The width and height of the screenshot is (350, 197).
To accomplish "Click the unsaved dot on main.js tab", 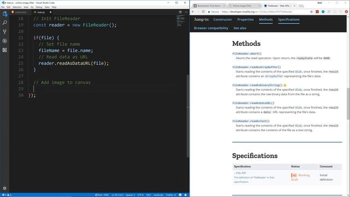I will pos(50,12).
